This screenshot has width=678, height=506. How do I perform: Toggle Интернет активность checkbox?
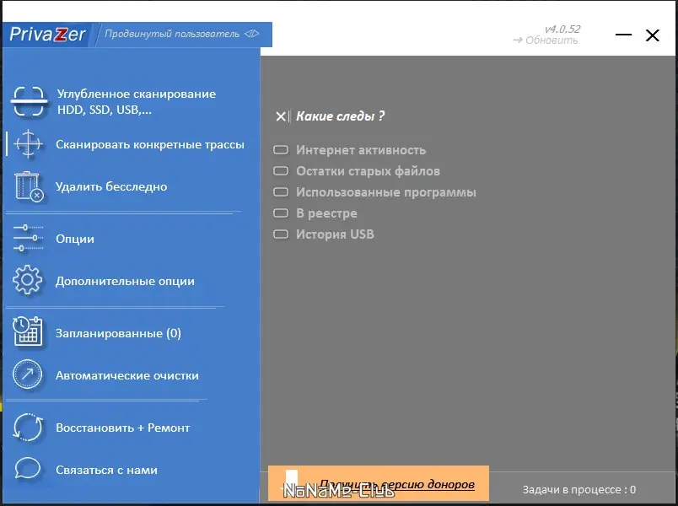[281, 150]
